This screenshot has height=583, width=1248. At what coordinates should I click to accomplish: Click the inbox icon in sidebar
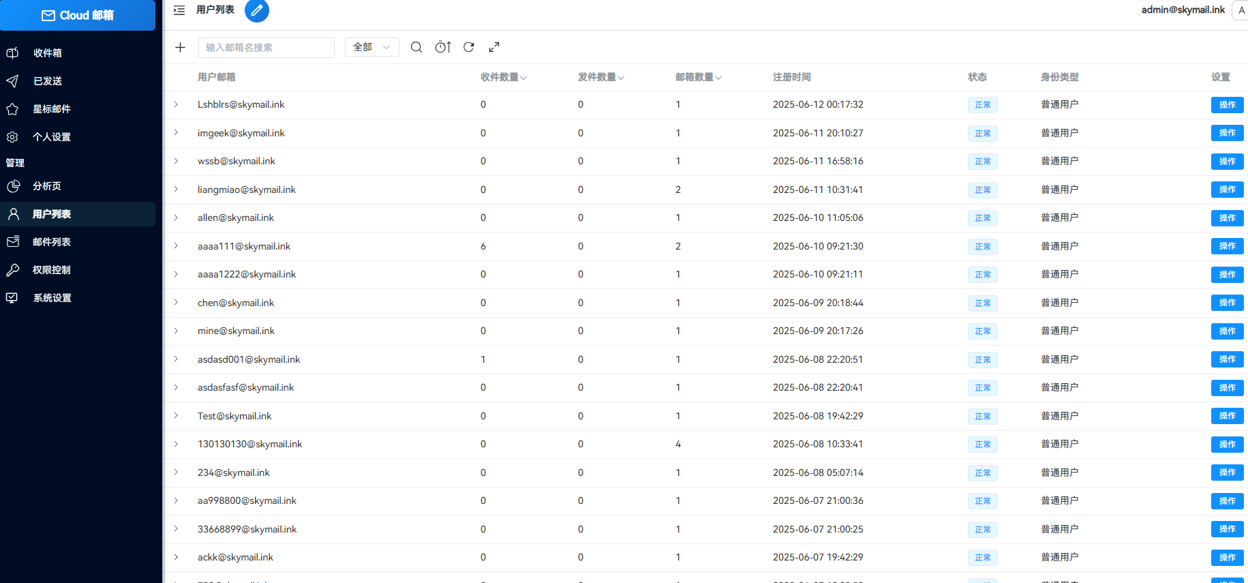coord(12,53)
